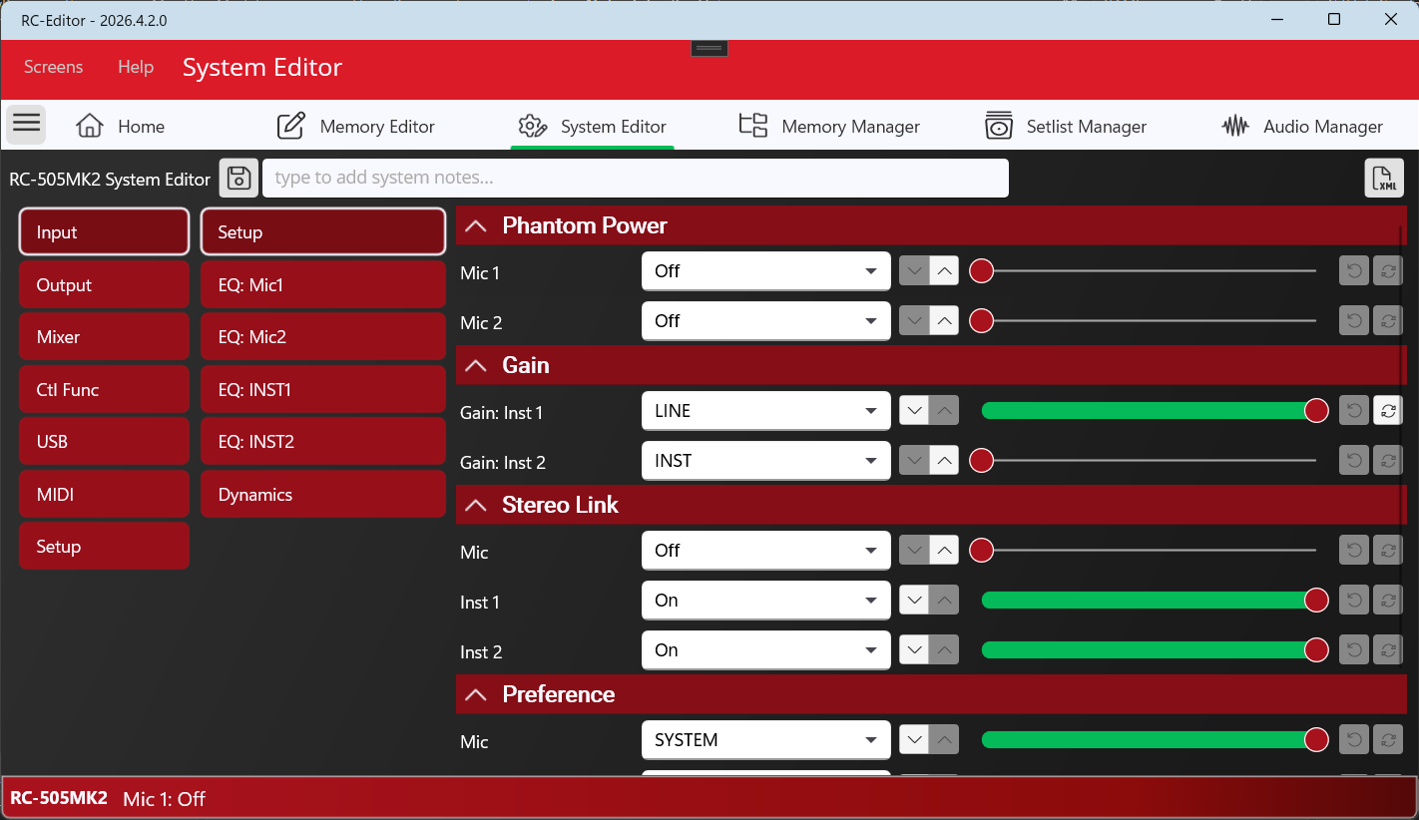Viewport: 1419px width, 820px height.
Task: Reset Preference Mic to default
Action: point(1354,740)
